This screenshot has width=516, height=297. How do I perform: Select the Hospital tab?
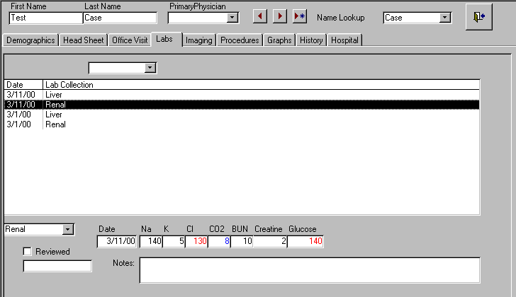(x=344, y=40)
